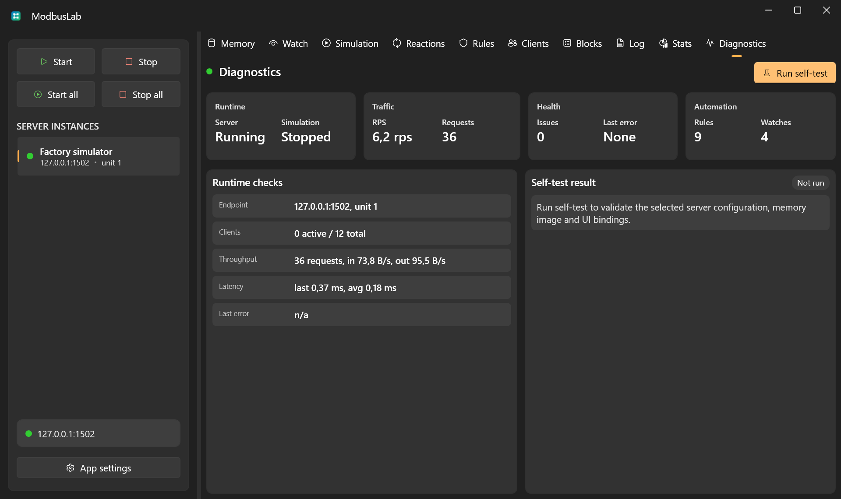Click the Stats tab chart icon
The height and width of the screenshot is (499, 841).
[664, 43]
